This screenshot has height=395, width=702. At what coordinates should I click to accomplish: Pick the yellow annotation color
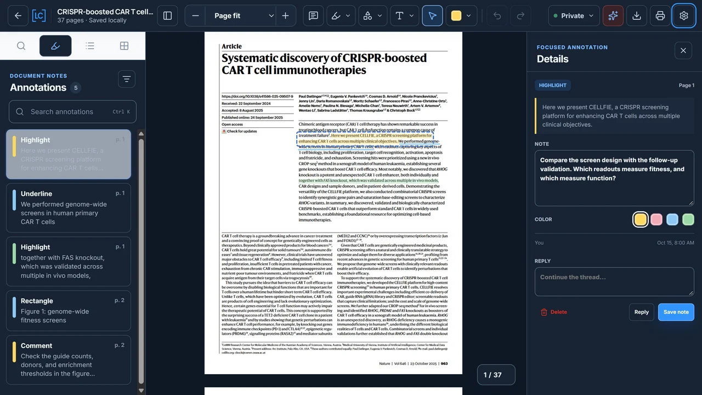coord(641,219)
